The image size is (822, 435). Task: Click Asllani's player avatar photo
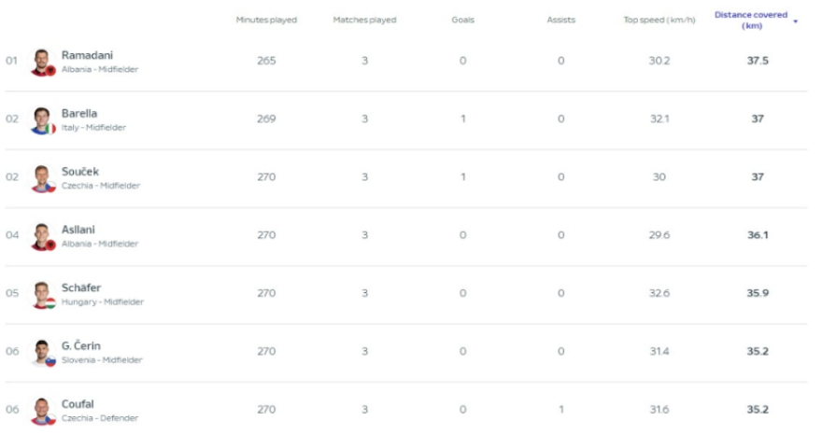(x=42, y=236)
